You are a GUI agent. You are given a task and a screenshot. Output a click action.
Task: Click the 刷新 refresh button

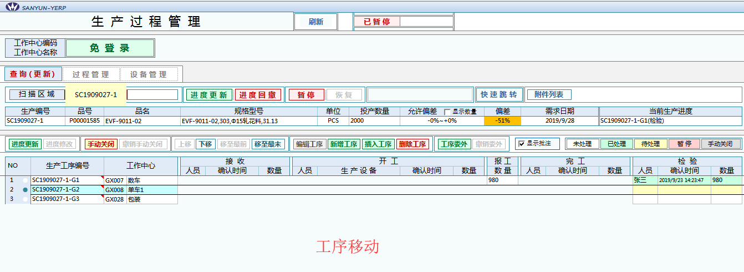[315, 22]
